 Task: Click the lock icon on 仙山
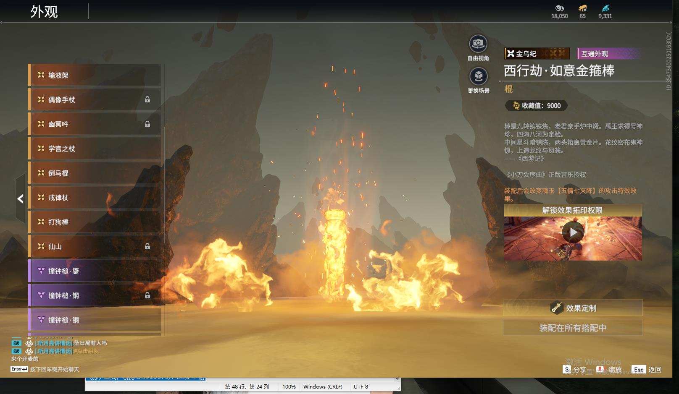click(147, 246)
